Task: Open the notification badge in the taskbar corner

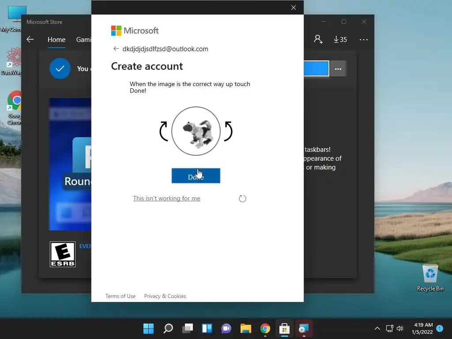Action: point(440,328)
